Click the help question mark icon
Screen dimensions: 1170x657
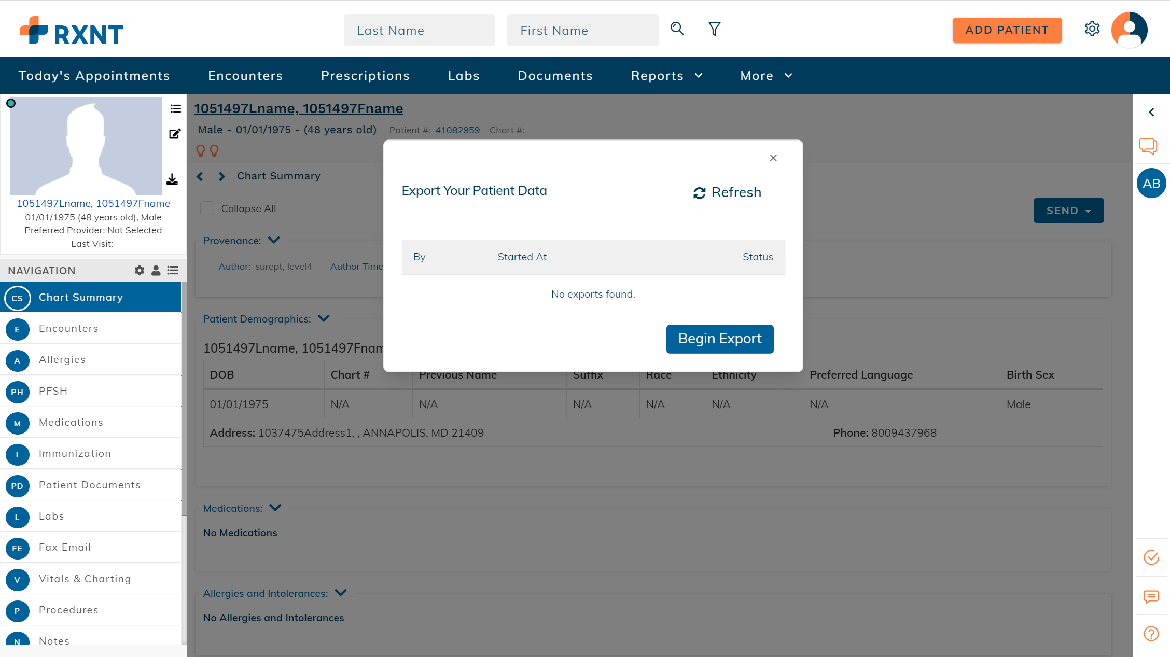click(1151, 634)
